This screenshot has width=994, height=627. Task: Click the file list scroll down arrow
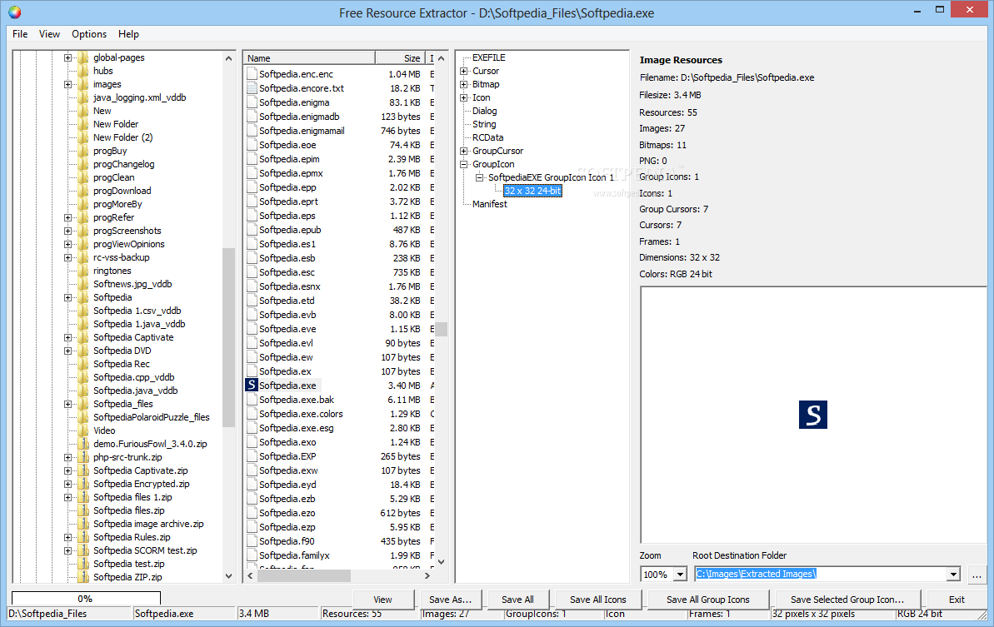click(442, 562)
